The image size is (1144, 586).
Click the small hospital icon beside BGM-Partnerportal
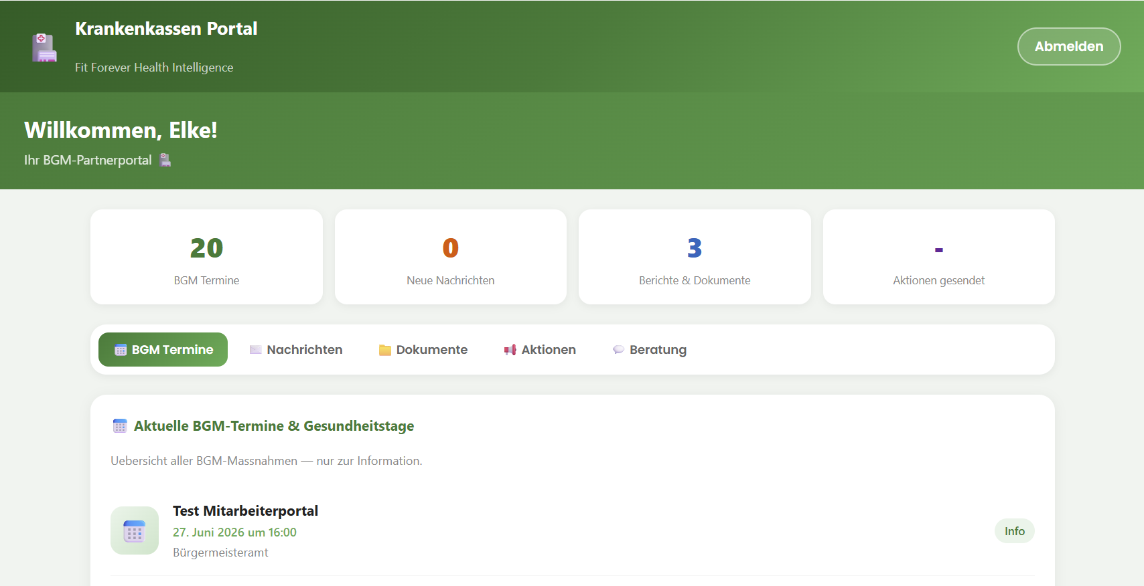165,160
